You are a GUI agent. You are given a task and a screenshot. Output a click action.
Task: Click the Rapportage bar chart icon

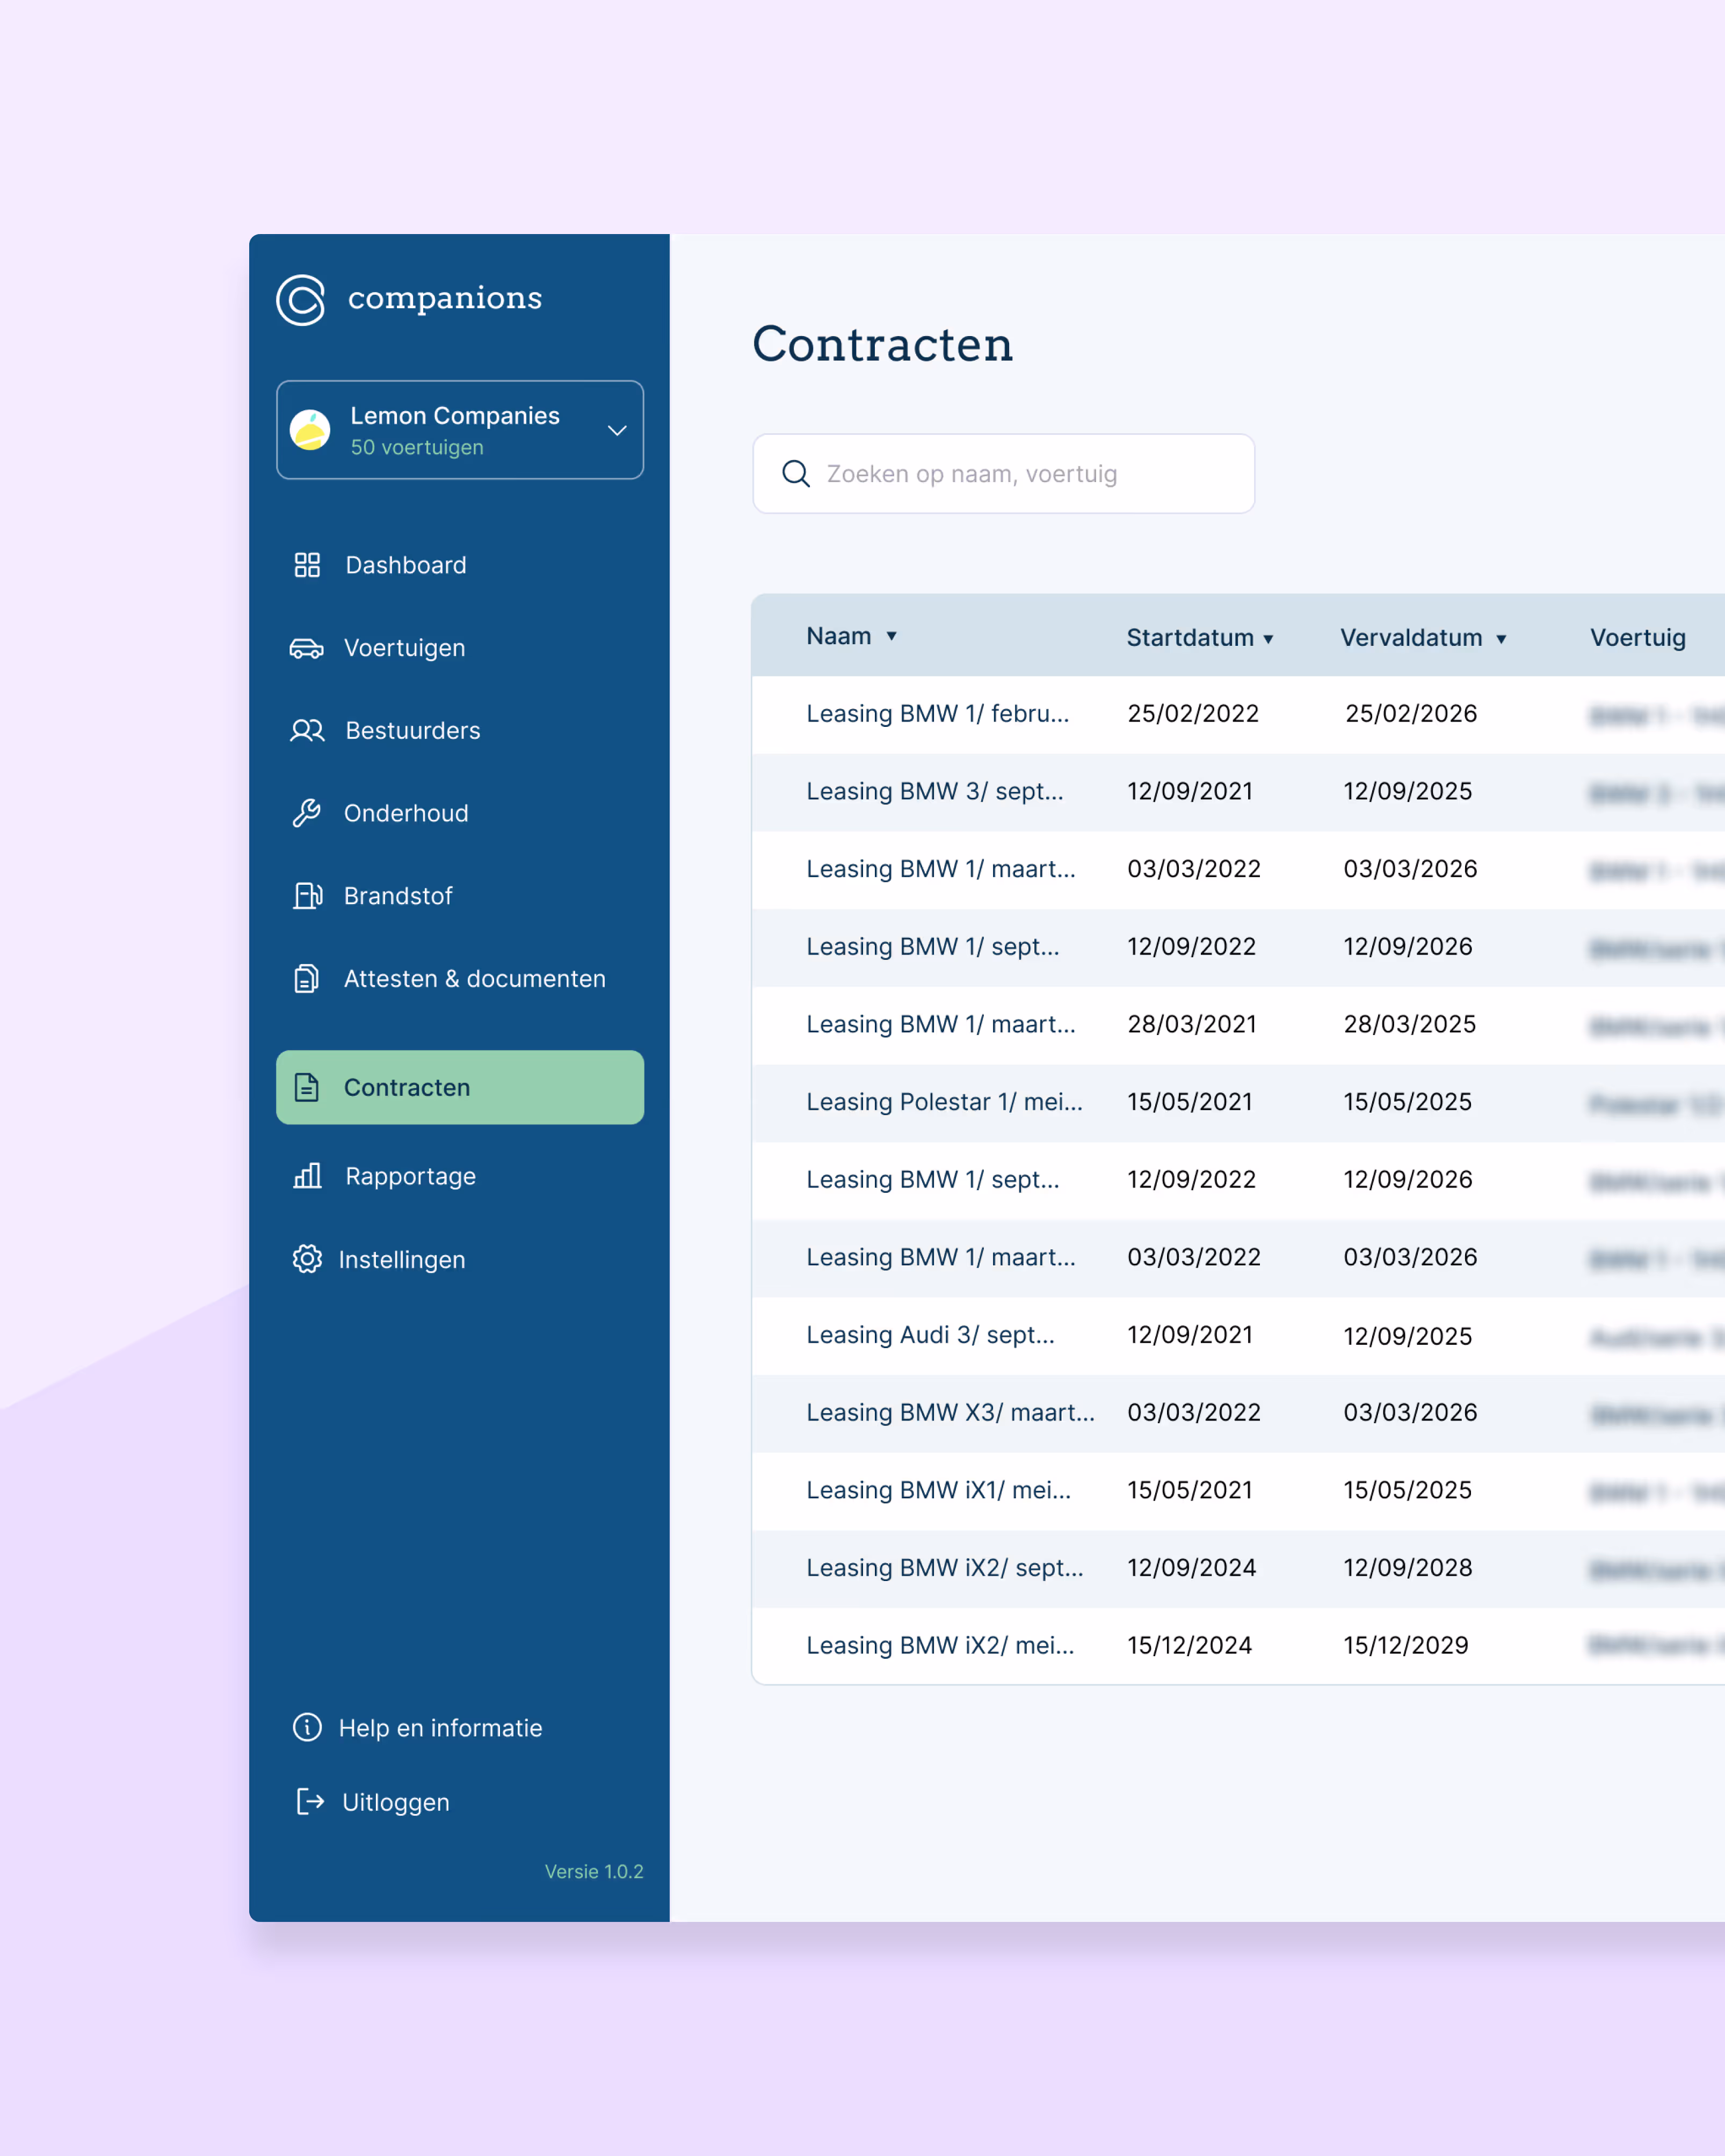tap(307, 1176)
